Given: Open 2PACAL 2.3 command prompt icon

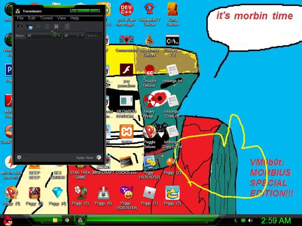Looking at the screenshot, I should point(172,46).
